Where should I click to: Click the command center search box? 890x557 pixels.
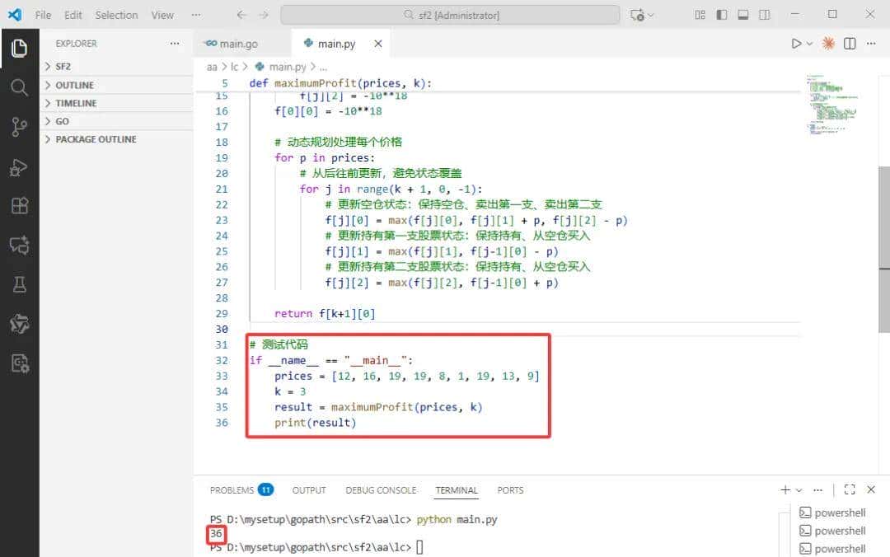[x=450, y=15]
